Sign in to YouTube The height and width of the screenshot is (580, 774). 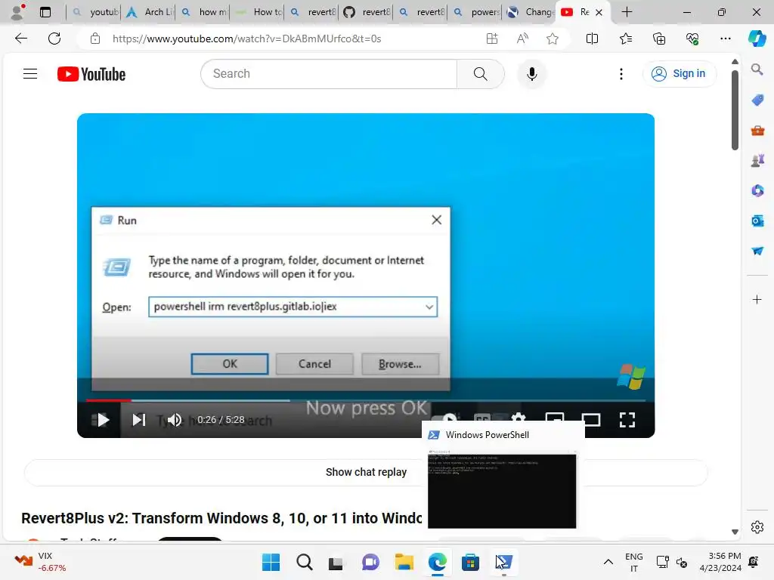pyautogui.click(x=680, y=73)
